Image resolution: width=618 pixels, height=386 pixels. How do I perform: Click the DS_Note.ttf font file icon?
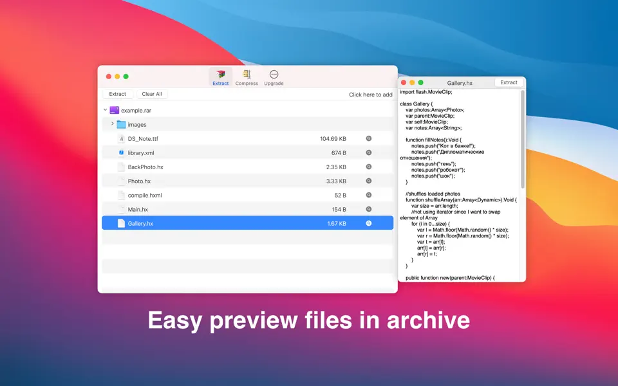click(x=122, y=139)
